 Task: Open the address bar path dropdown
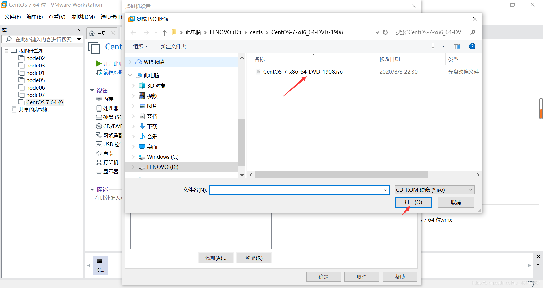point(377,32)
